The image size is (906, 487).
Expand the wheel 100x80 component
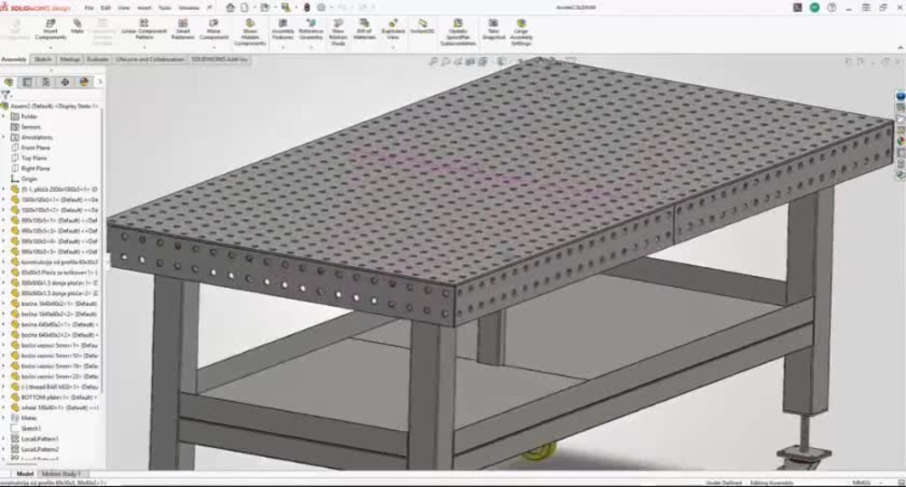pyautogui.click(x=4, y=407)
